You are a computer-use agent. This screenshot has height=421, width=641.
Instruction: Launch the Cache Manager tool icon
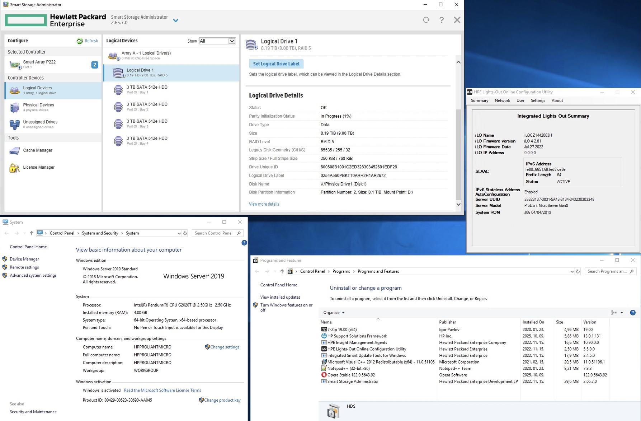pyautogui.click(x=15, y=150)
